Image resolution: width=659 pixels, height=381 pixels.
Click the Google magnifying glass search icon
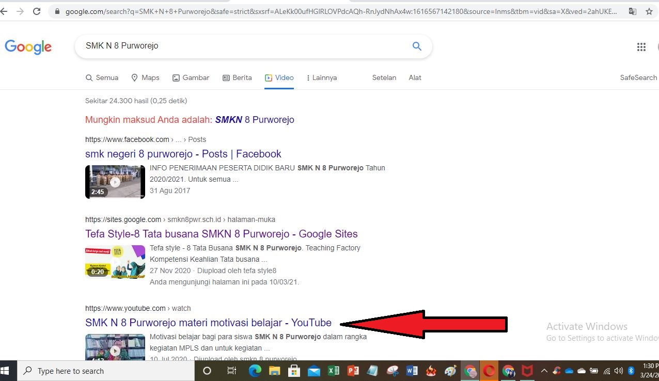pos(417,46)
